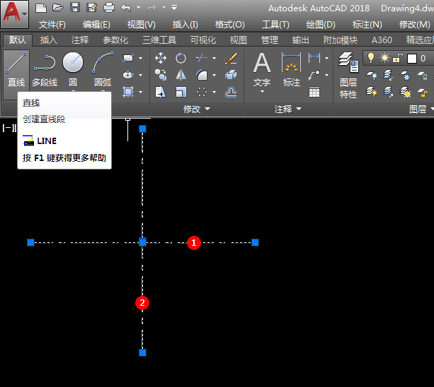Click the Mirror tool icon
The image size is (434, 387).
click(181, 75)
